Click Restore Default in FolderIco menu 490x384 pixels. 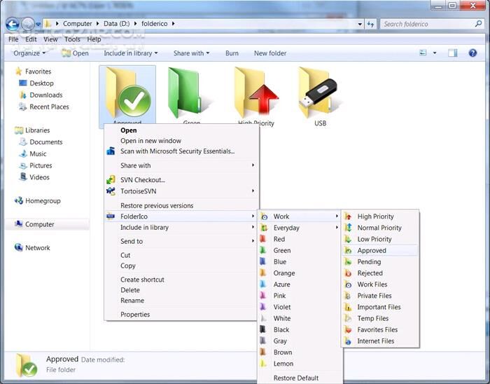pyautogui.click(x=295, y=378)
